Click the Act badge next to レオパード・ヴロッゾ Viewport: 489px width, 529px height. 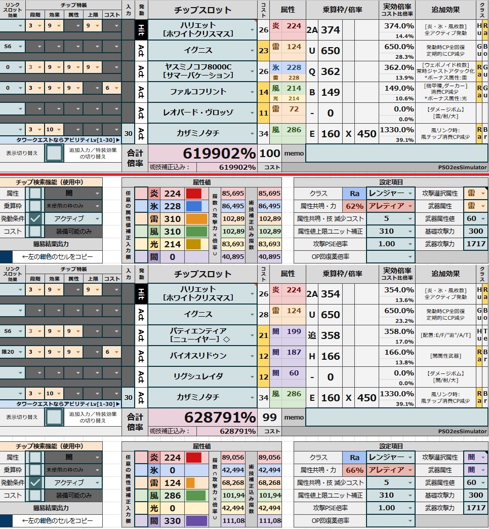(141, 112)
